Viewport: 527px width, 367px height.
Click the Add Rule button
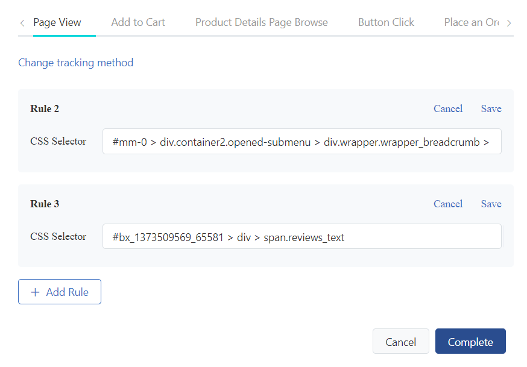click(x=60, y=292)
